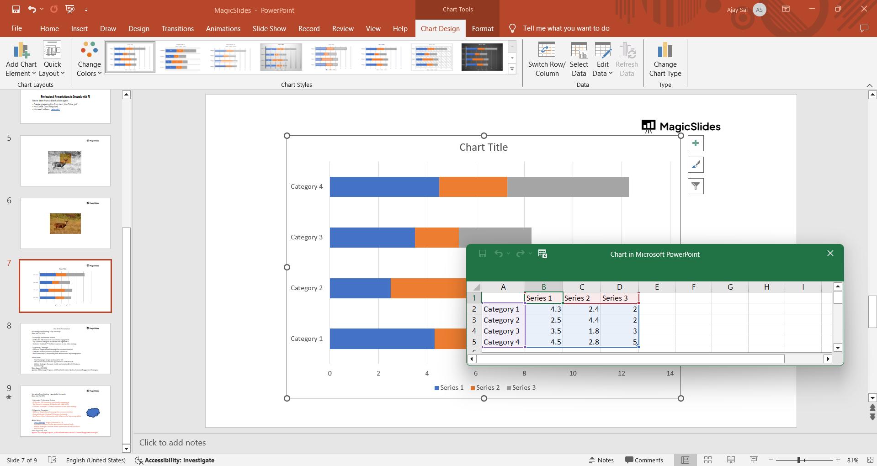
Task: Collapse the ribbon
Action: click(870, 85)
